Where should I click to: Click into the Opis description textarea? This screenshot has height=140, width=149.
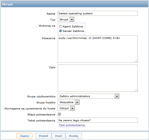[98, 78]
